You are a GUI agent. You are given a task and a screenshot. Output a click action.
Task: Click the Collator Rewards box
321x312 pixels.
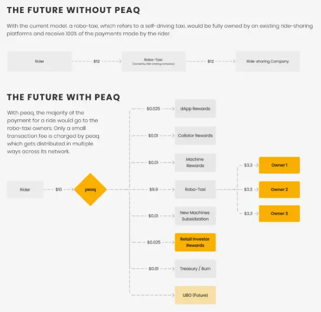point(195,136)
